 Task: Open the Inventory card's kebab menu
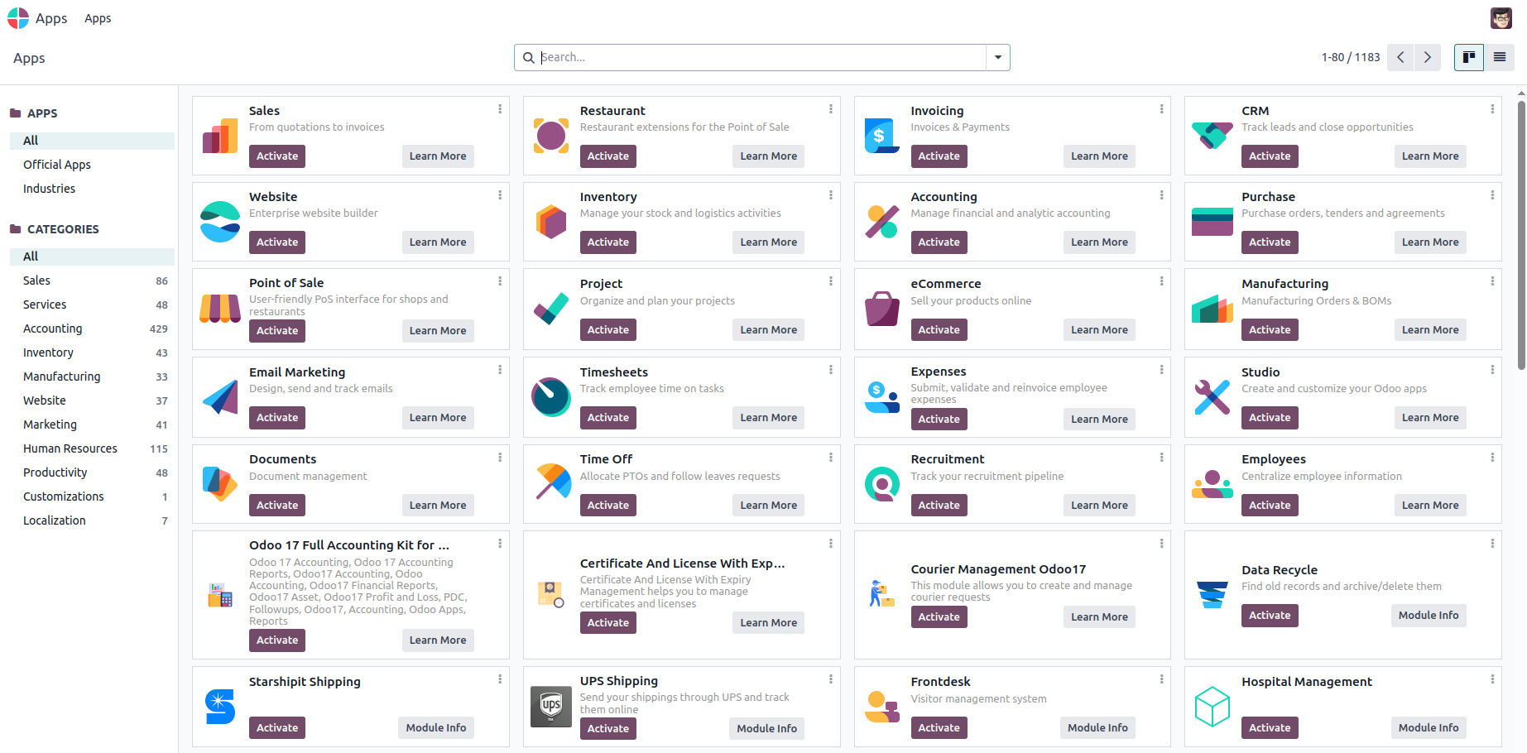pos(831,195)
